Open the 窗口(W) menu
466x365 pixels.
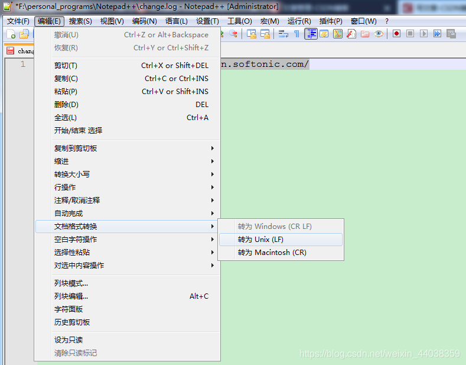(x=363, y=21)
